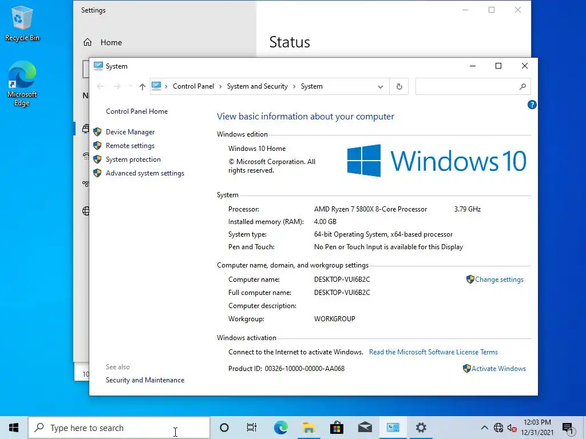This screenshot has height=439, width=586.
Task: Click the taskbar Type here to search box
Action: pyautogui.click(x=119, y=428)
